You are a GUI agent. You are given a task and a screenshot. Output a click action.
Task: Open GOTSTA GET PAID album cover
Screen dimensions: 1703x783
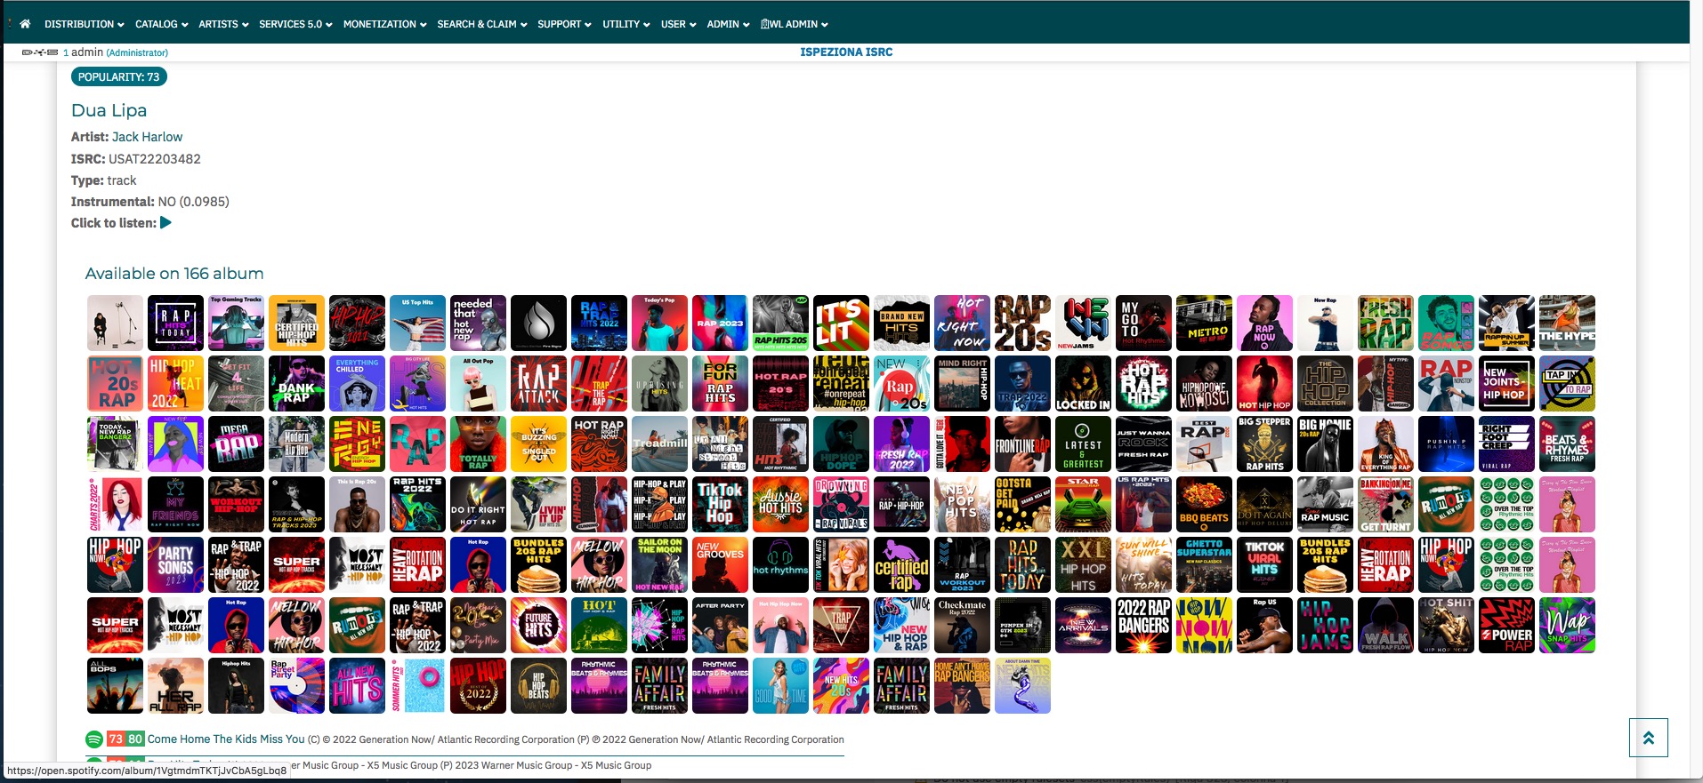click(x=1022, y=504)
